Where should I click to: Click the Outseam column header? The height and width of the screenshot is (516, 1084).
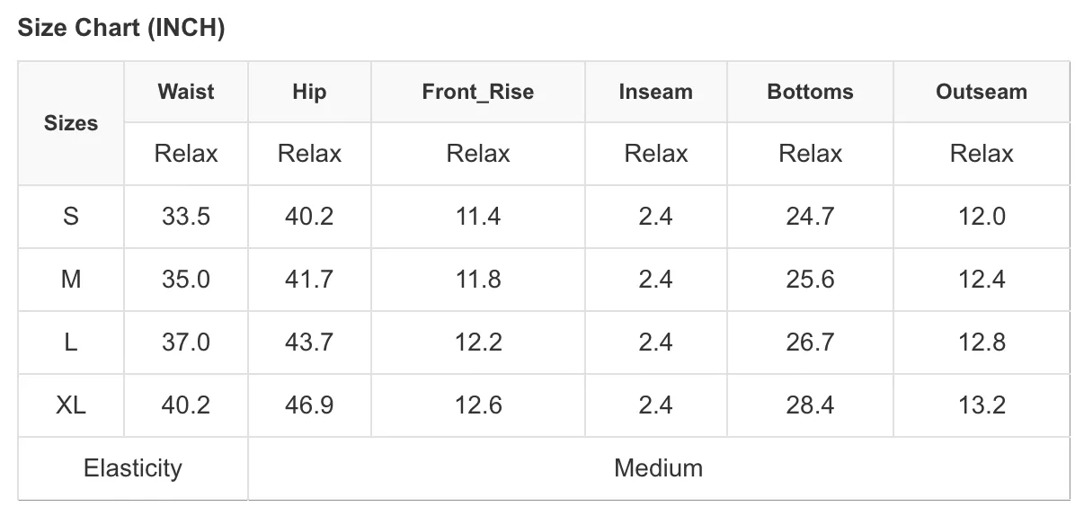(982, 92)
